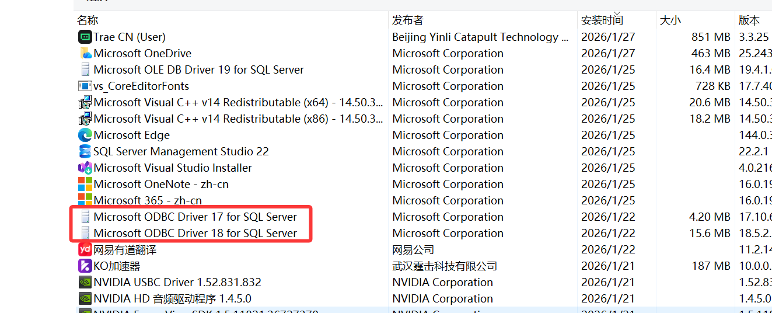
Task: Click size value 20.6 MB
Action: (710, 102)
